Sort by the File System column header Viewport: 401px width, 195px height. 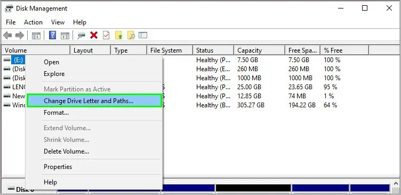pos(170,50)
